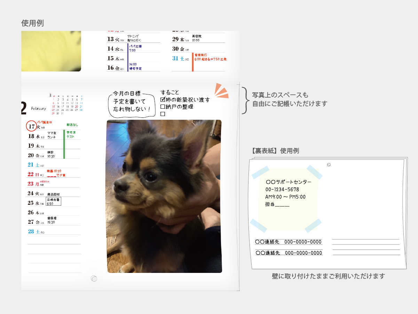Click the caption 壁に取り付けたままご利用いただけます

coord(328,276)
